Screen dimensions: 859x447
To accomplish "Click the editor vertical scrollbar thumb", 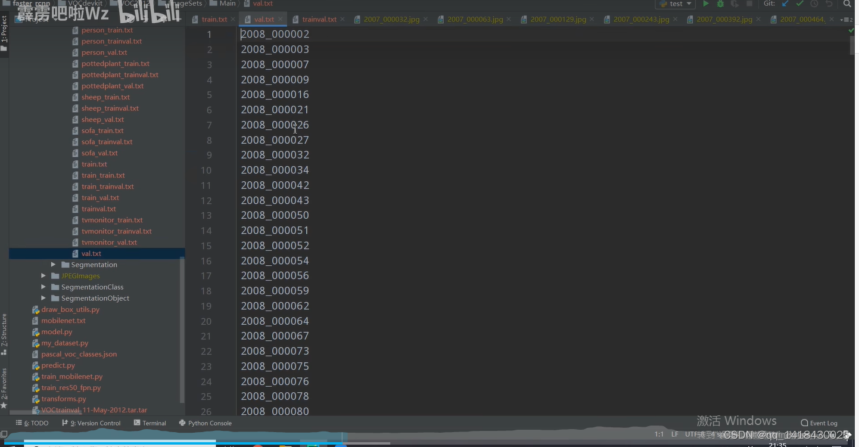I will pyautogui.click(x=852, y=45).
